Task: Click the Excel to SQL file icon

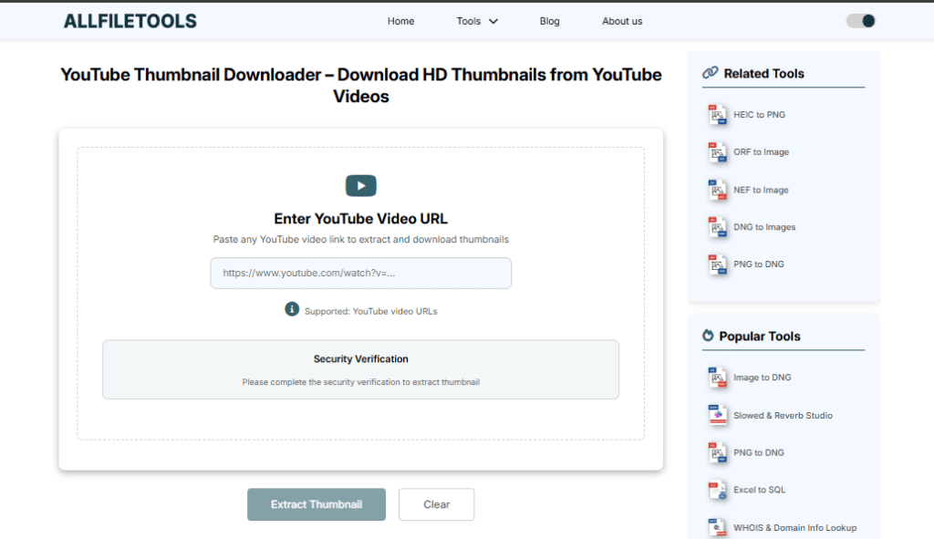Action: 718,490
